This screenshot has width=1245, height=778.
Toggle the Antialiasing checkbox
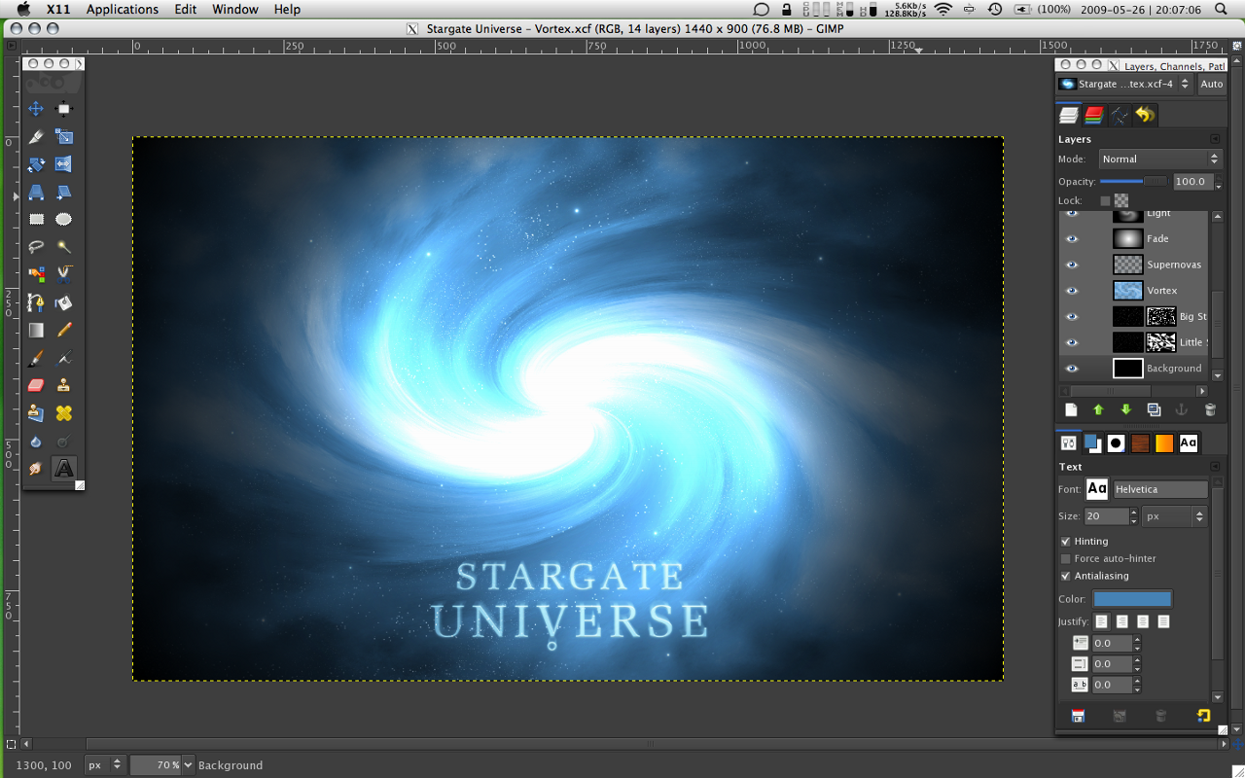pyautogui.click(x=1065, y=577)
